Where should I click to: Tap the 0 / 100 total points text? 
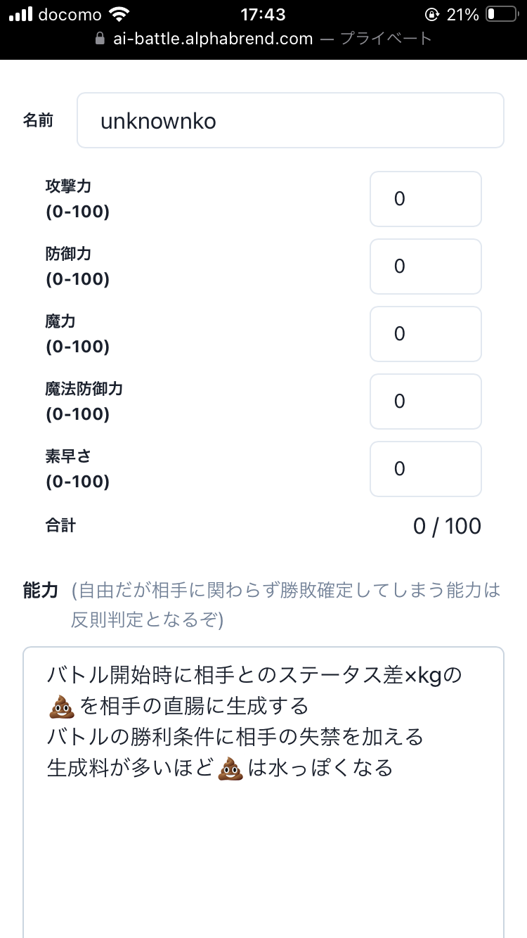tap(447, 526)
